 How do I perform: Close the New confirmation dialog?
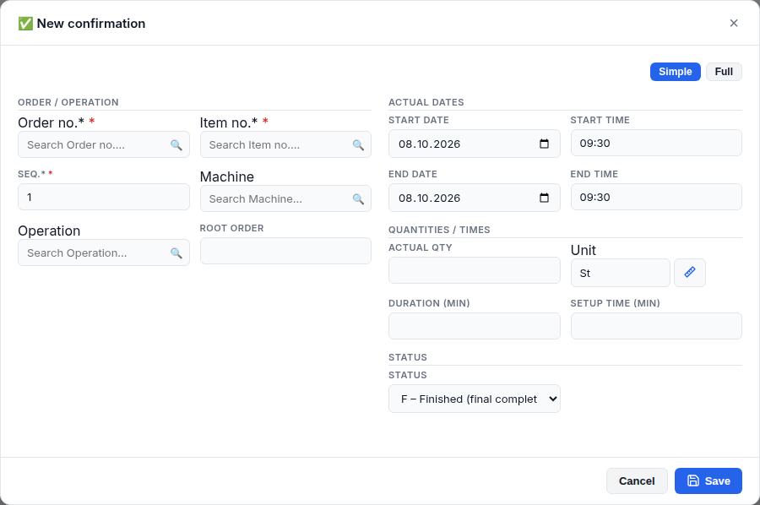click(734, 24)
